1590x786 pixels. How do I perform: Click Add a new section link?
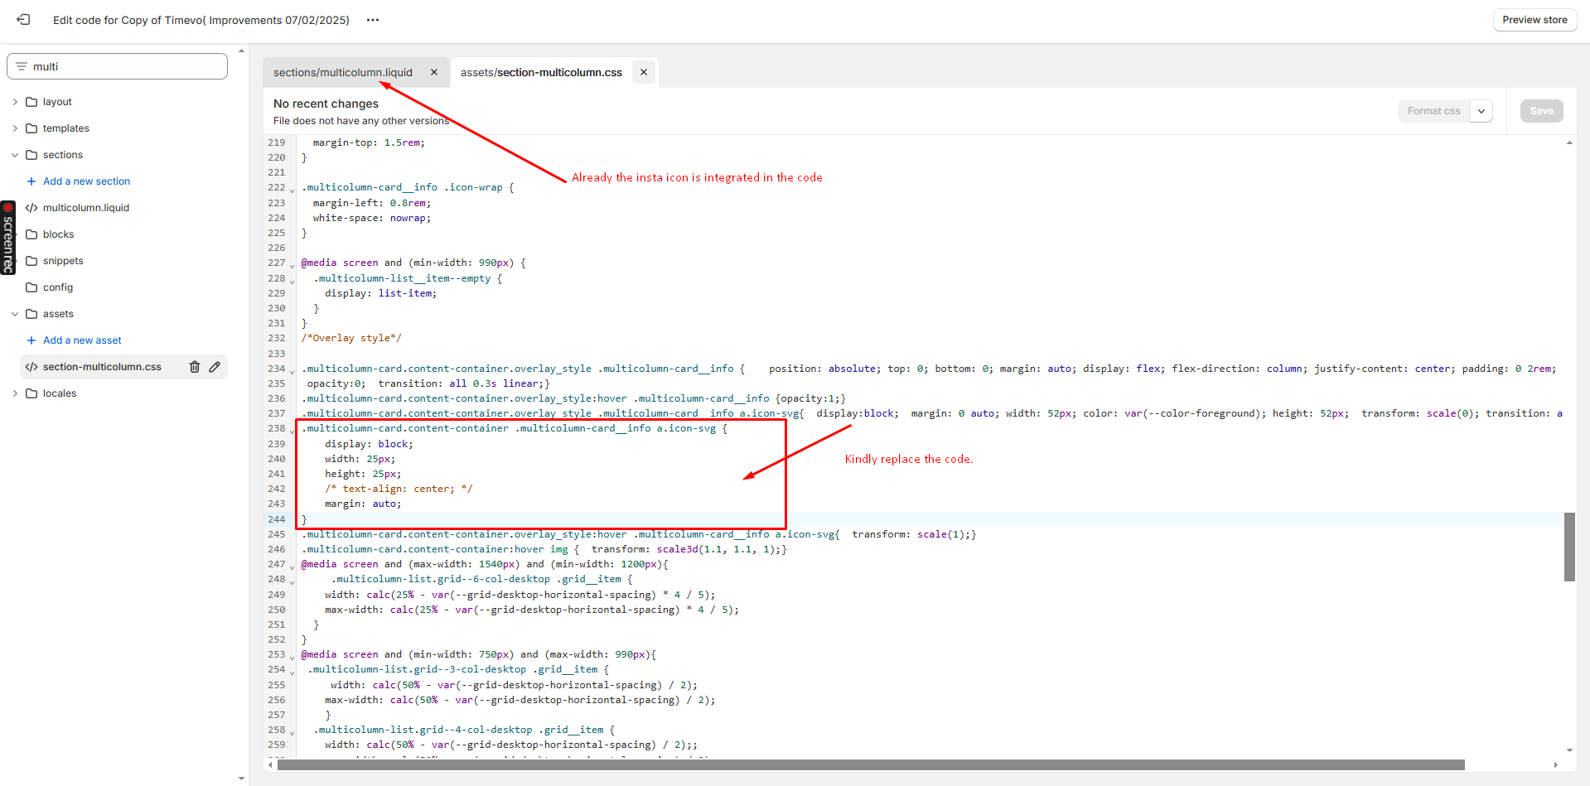pyautogui.click(x=86, y=181)
